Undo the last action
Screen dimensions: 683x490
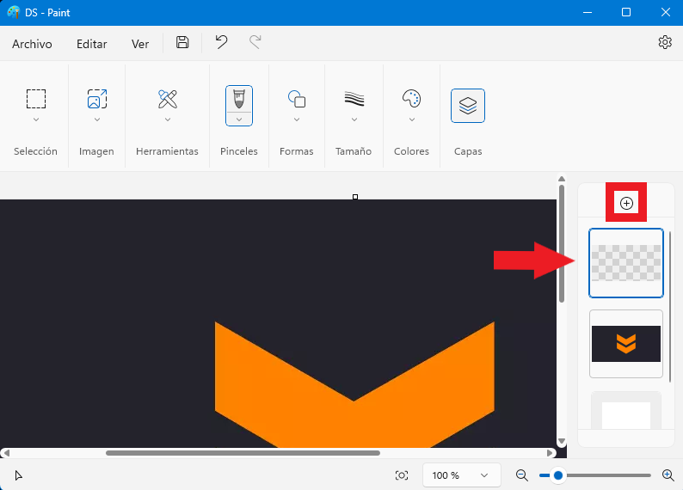coord(221,42)
